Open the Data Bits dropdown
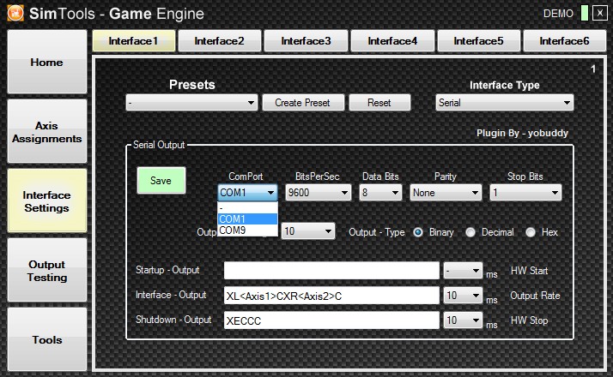 pos(380,193)
